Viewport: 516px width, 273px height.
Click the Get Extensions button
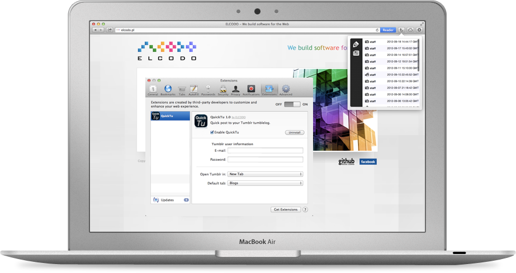pyautogui.click(x=286, y=209)
